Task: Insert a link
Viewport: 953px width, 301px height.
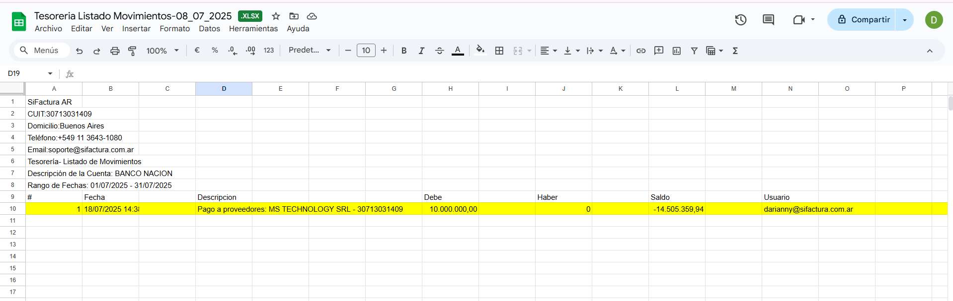Action: coord(641,51)
